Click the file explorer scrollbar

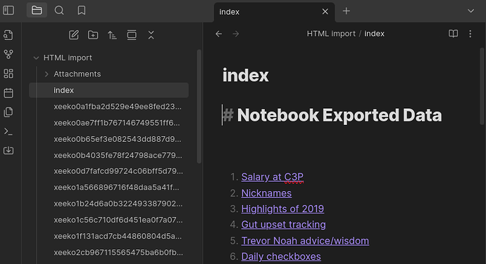point(199,106)
